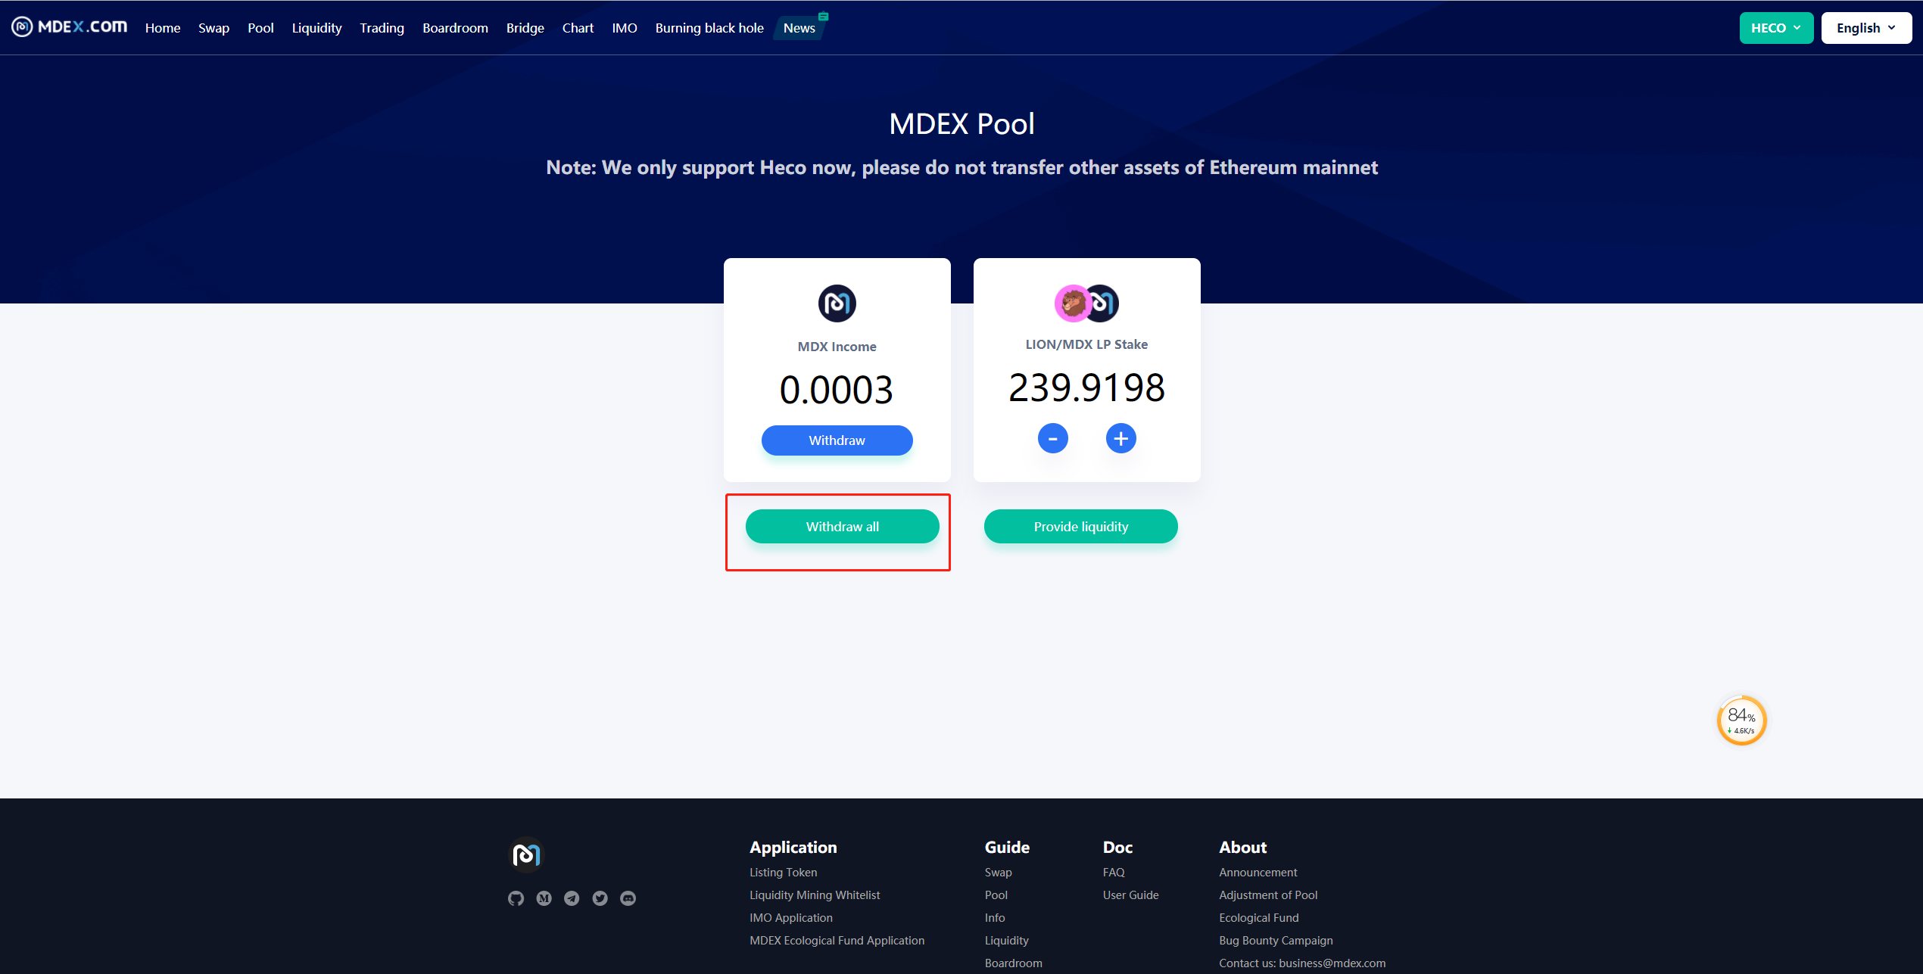Click the Doc footer heading
This screenshot has height=974, width=1923.
1117,848
